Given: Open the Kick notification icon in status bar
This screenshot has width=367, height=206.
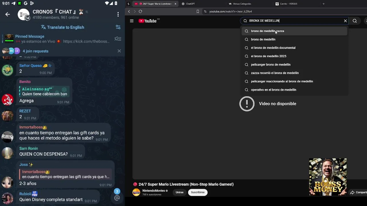Looking at the screenshot, I should pyautogui.click(x=19, y=3).
